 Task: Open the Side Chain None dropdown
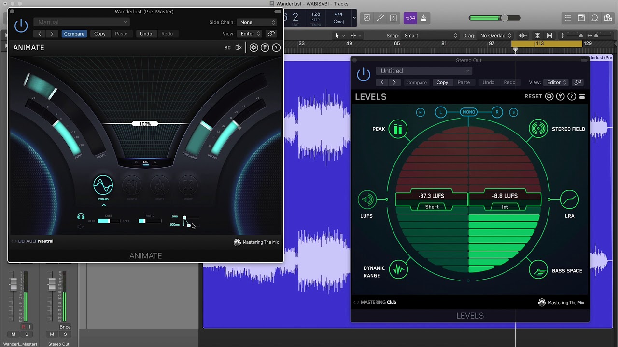pos(258,22)
